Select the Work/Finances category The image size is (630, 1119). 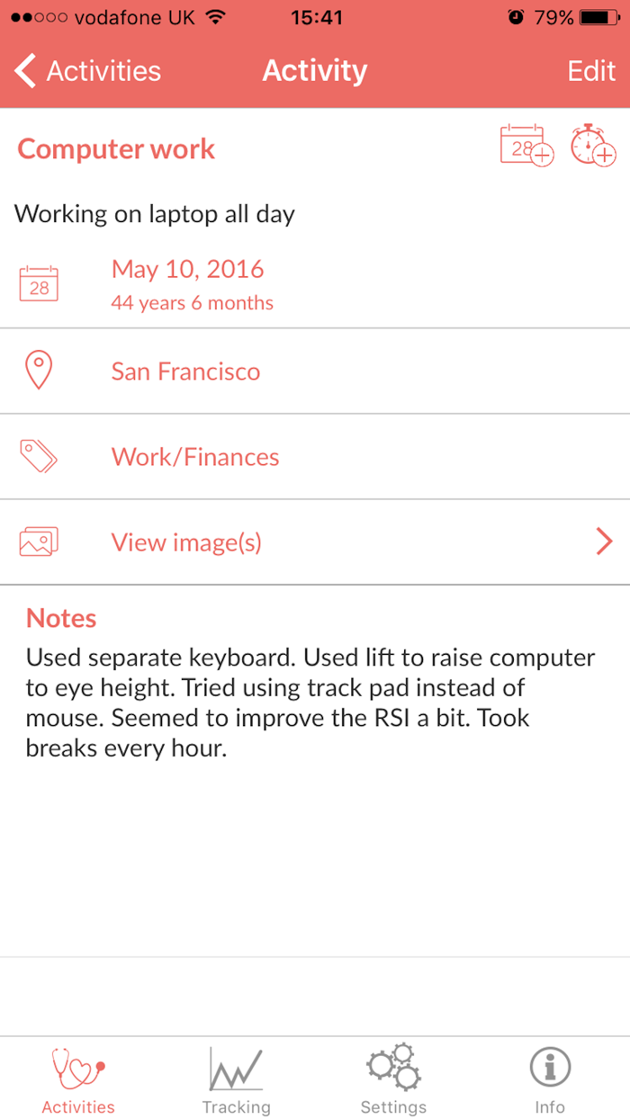click(x=195, y=457)
